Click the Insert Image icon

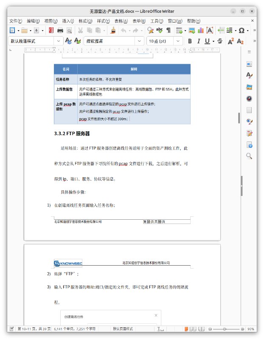point(192,30)
